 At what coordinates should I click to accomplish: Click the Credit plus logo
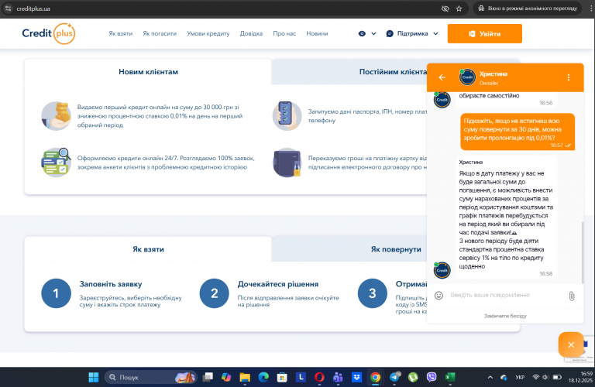point(49,34)
